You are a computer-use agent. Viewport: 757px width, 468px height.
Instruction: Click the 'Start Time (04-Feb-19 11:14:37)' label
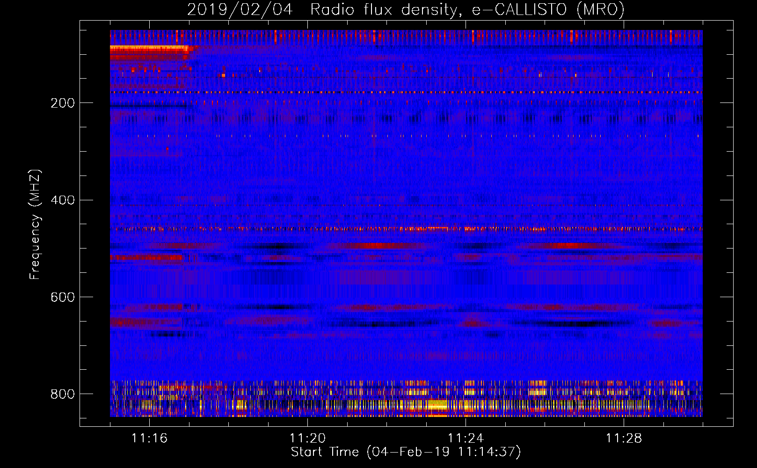tap(406, 452)
